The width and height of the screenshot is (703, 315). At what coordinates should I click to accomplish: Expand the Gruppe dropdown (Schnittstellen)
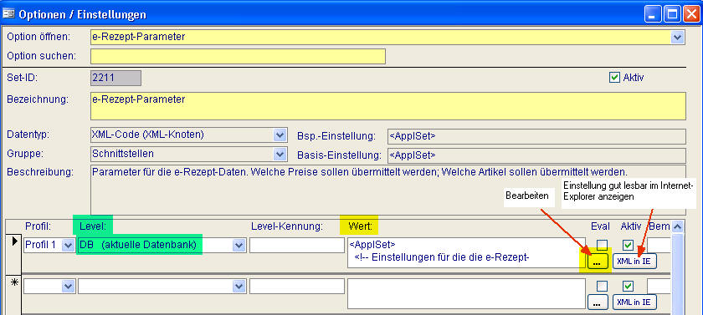(280, 155)
